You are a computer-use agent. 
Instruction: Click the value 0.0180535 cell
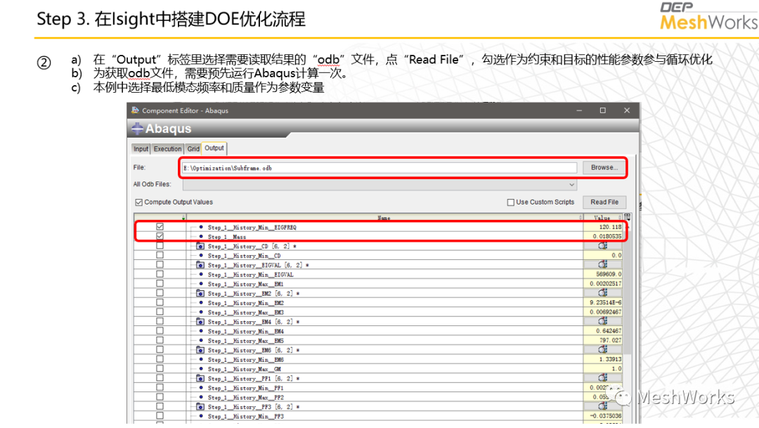click(603, 236)
